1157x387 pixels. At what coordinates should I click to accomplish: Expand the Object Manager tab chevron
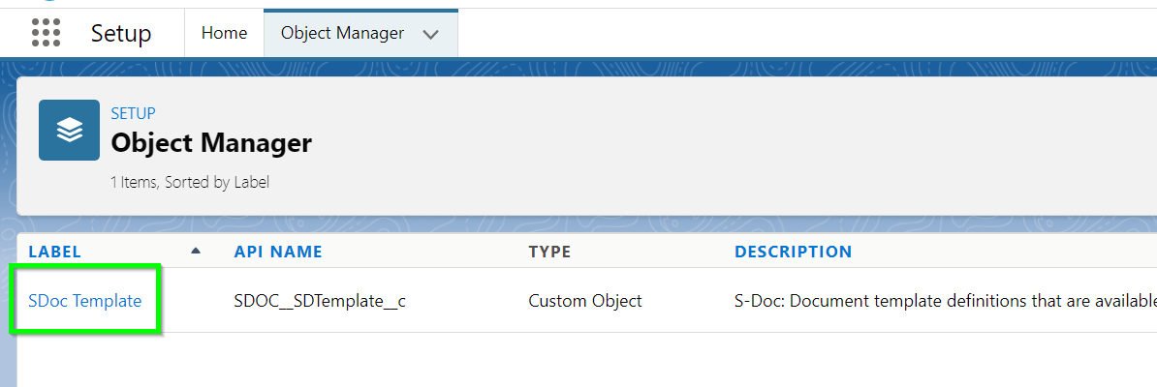coord(431,34)
